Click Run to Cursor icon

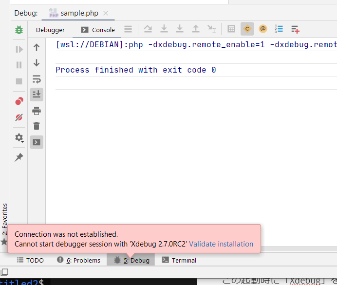[211, 29]
